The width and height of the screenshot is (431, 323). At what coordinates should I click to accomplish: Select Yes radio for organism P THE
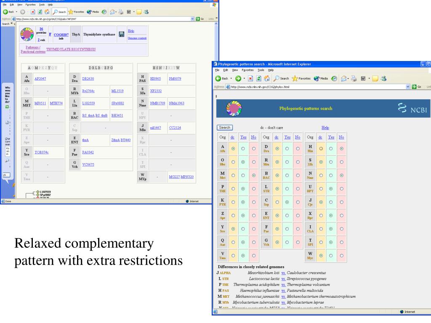click(243, 189)
